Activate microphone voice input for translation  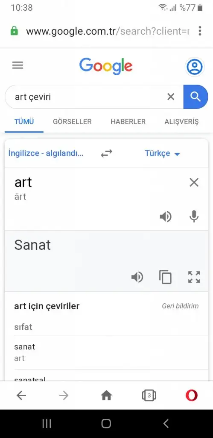pyautogui.click(x=194, y=216)
